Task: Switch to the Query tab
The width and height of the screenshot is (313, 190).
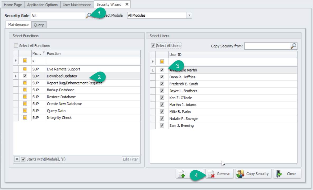Action: pos(39,25)
